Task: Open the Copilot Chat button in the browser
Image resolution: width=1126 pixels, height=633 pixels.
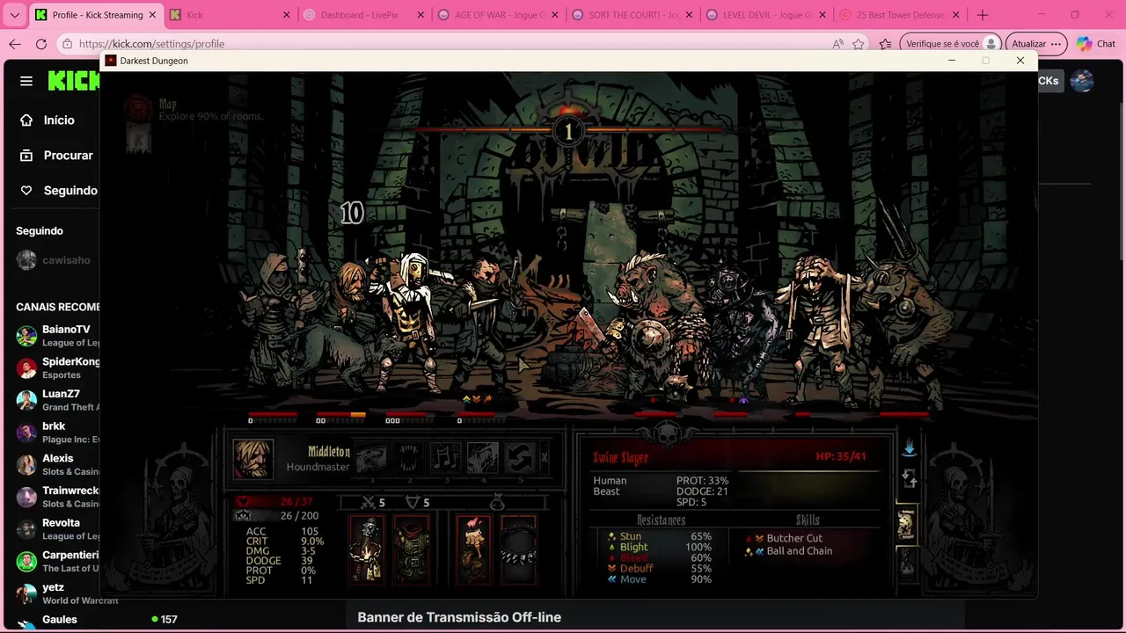Action: click(1096, 44)
